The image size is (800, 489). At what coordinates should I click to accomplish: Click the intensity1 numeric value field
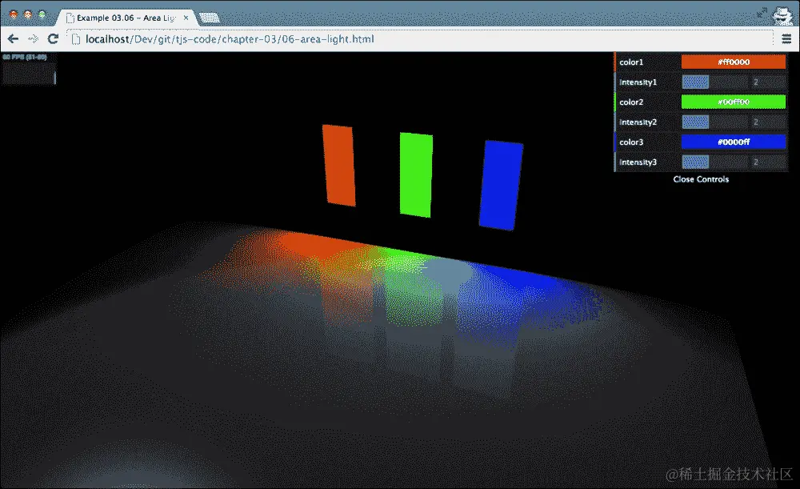click(768, 82)
